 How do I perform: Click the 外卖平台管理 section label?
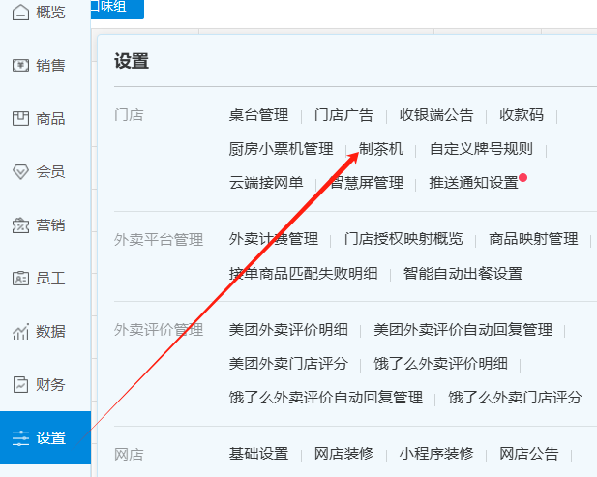[x=159, y=240]
